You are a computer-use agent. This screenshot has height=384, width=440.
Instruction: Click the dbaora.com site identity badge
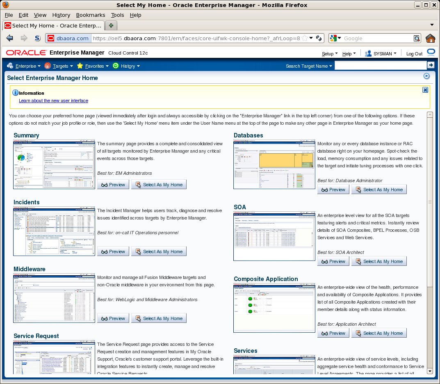pyautogui.click(x=68, y=38)
